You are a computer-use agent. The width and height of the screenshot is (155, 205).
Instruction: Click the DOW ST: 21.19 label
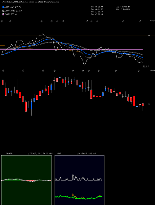point(13,7)
